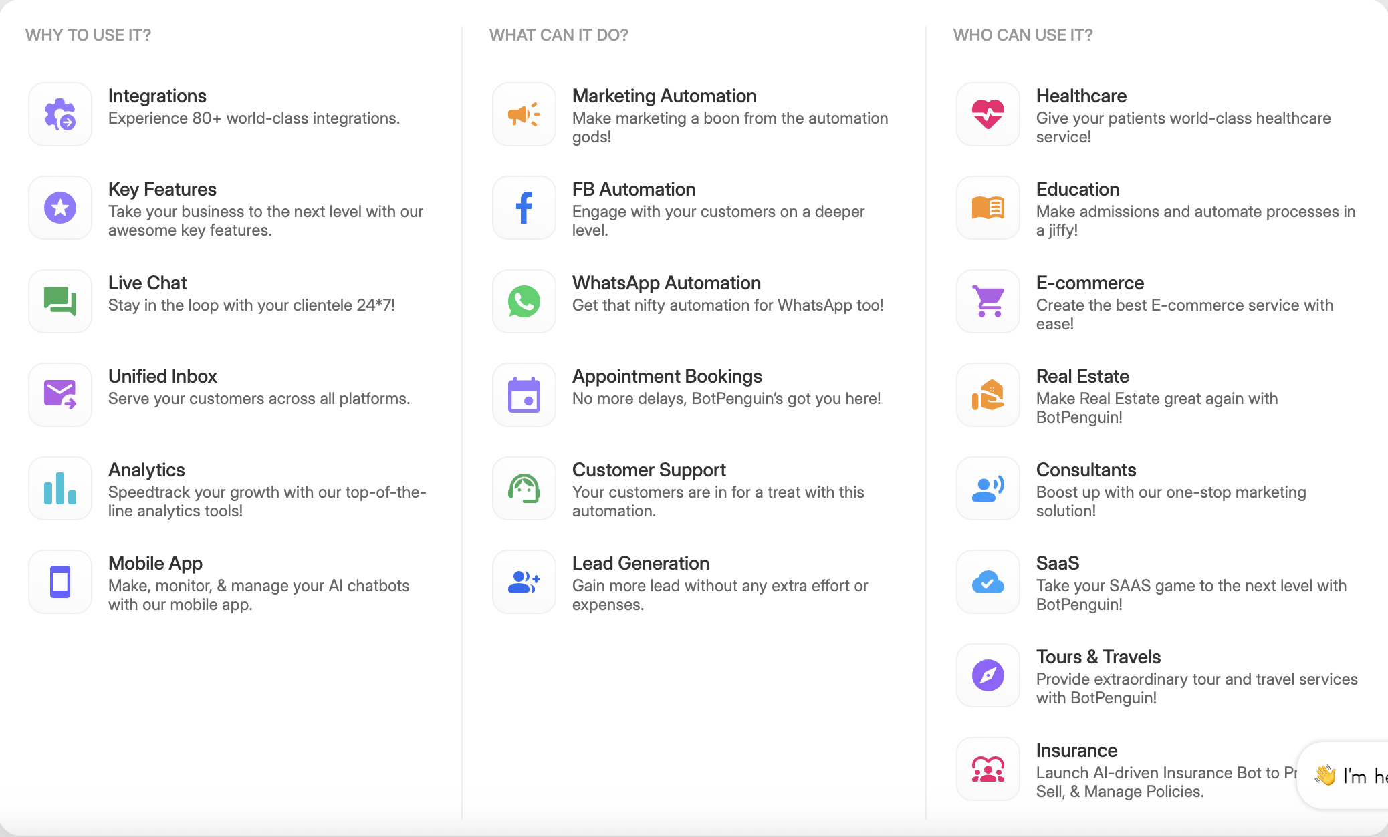Click the Education open book icon
The height and width of the screenshot is (837, 1388).
tap(988, 208)
